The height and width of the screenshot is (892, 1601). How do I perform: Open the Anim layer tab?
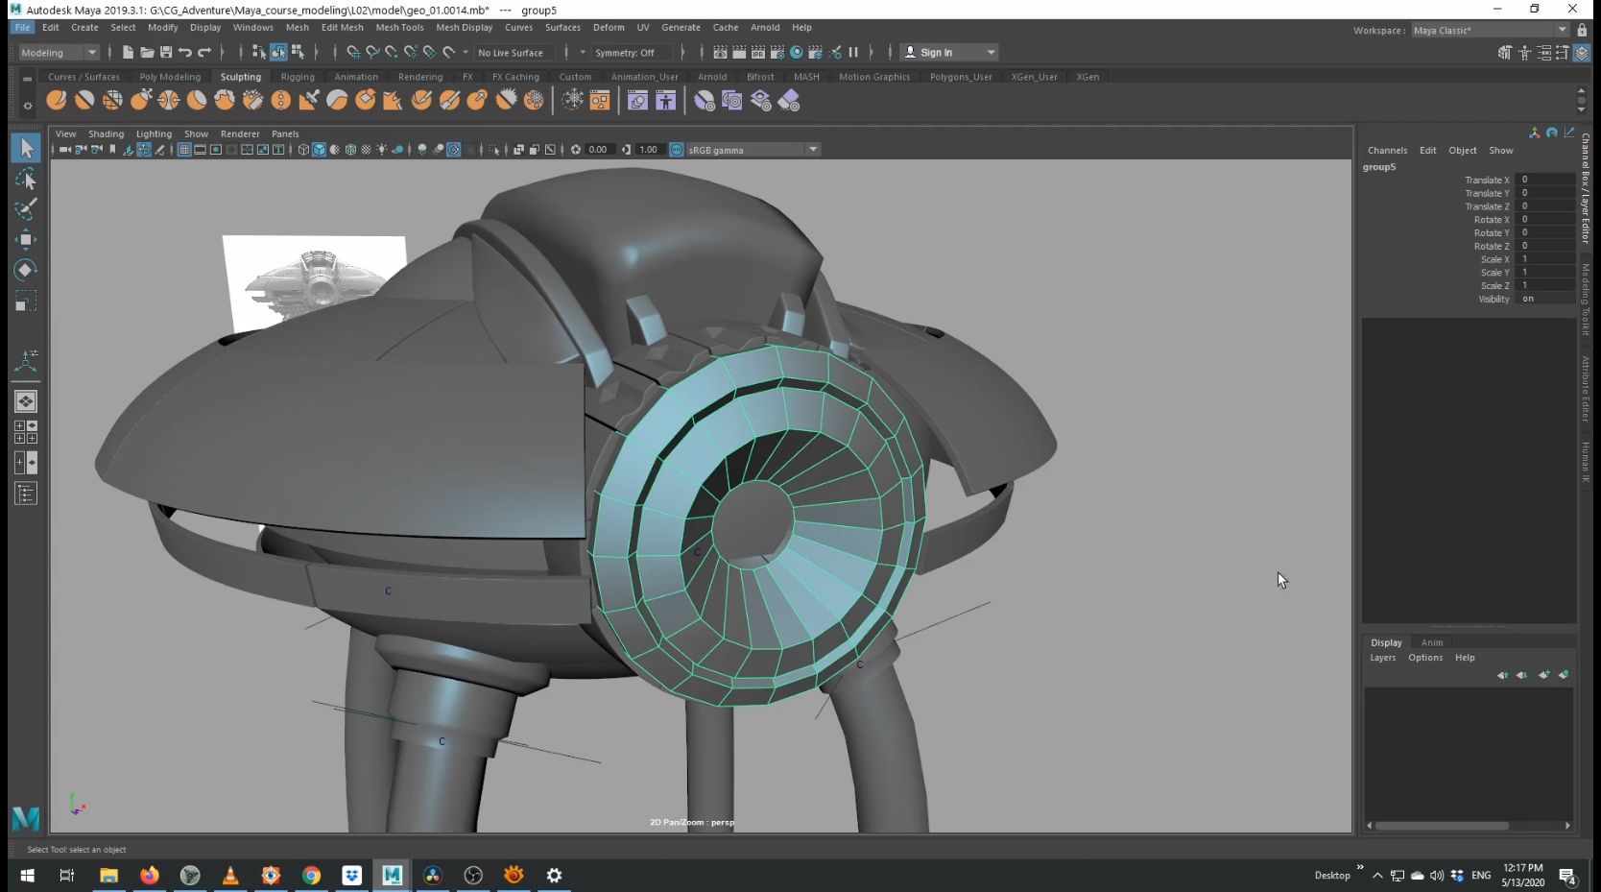[x=1431, y=642]
